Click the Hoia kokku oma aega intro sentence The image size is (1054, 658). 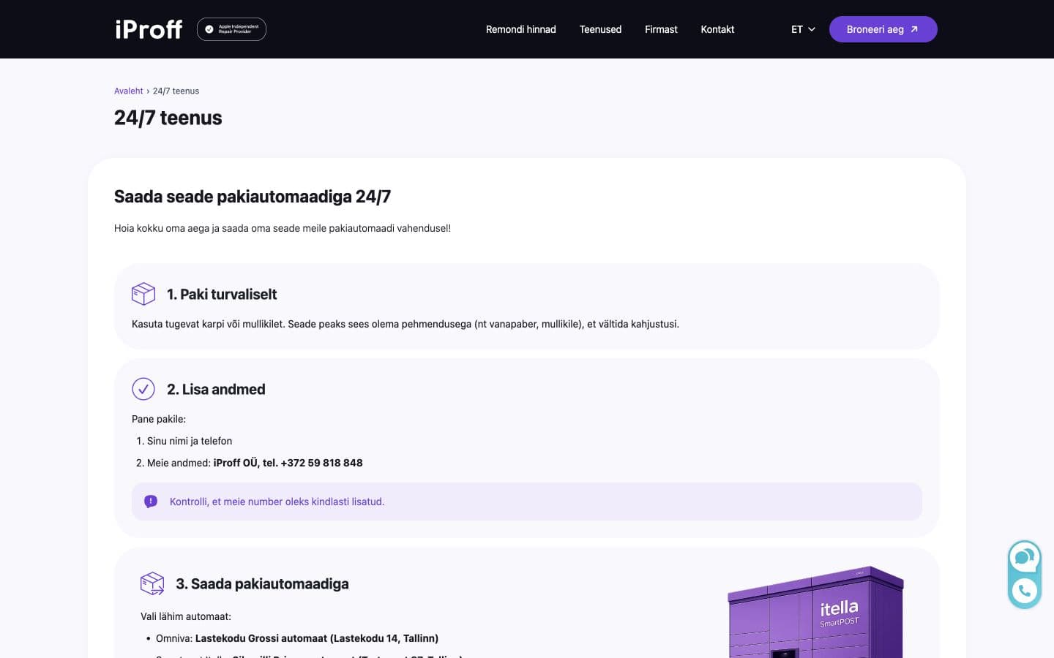click(283, 228)
